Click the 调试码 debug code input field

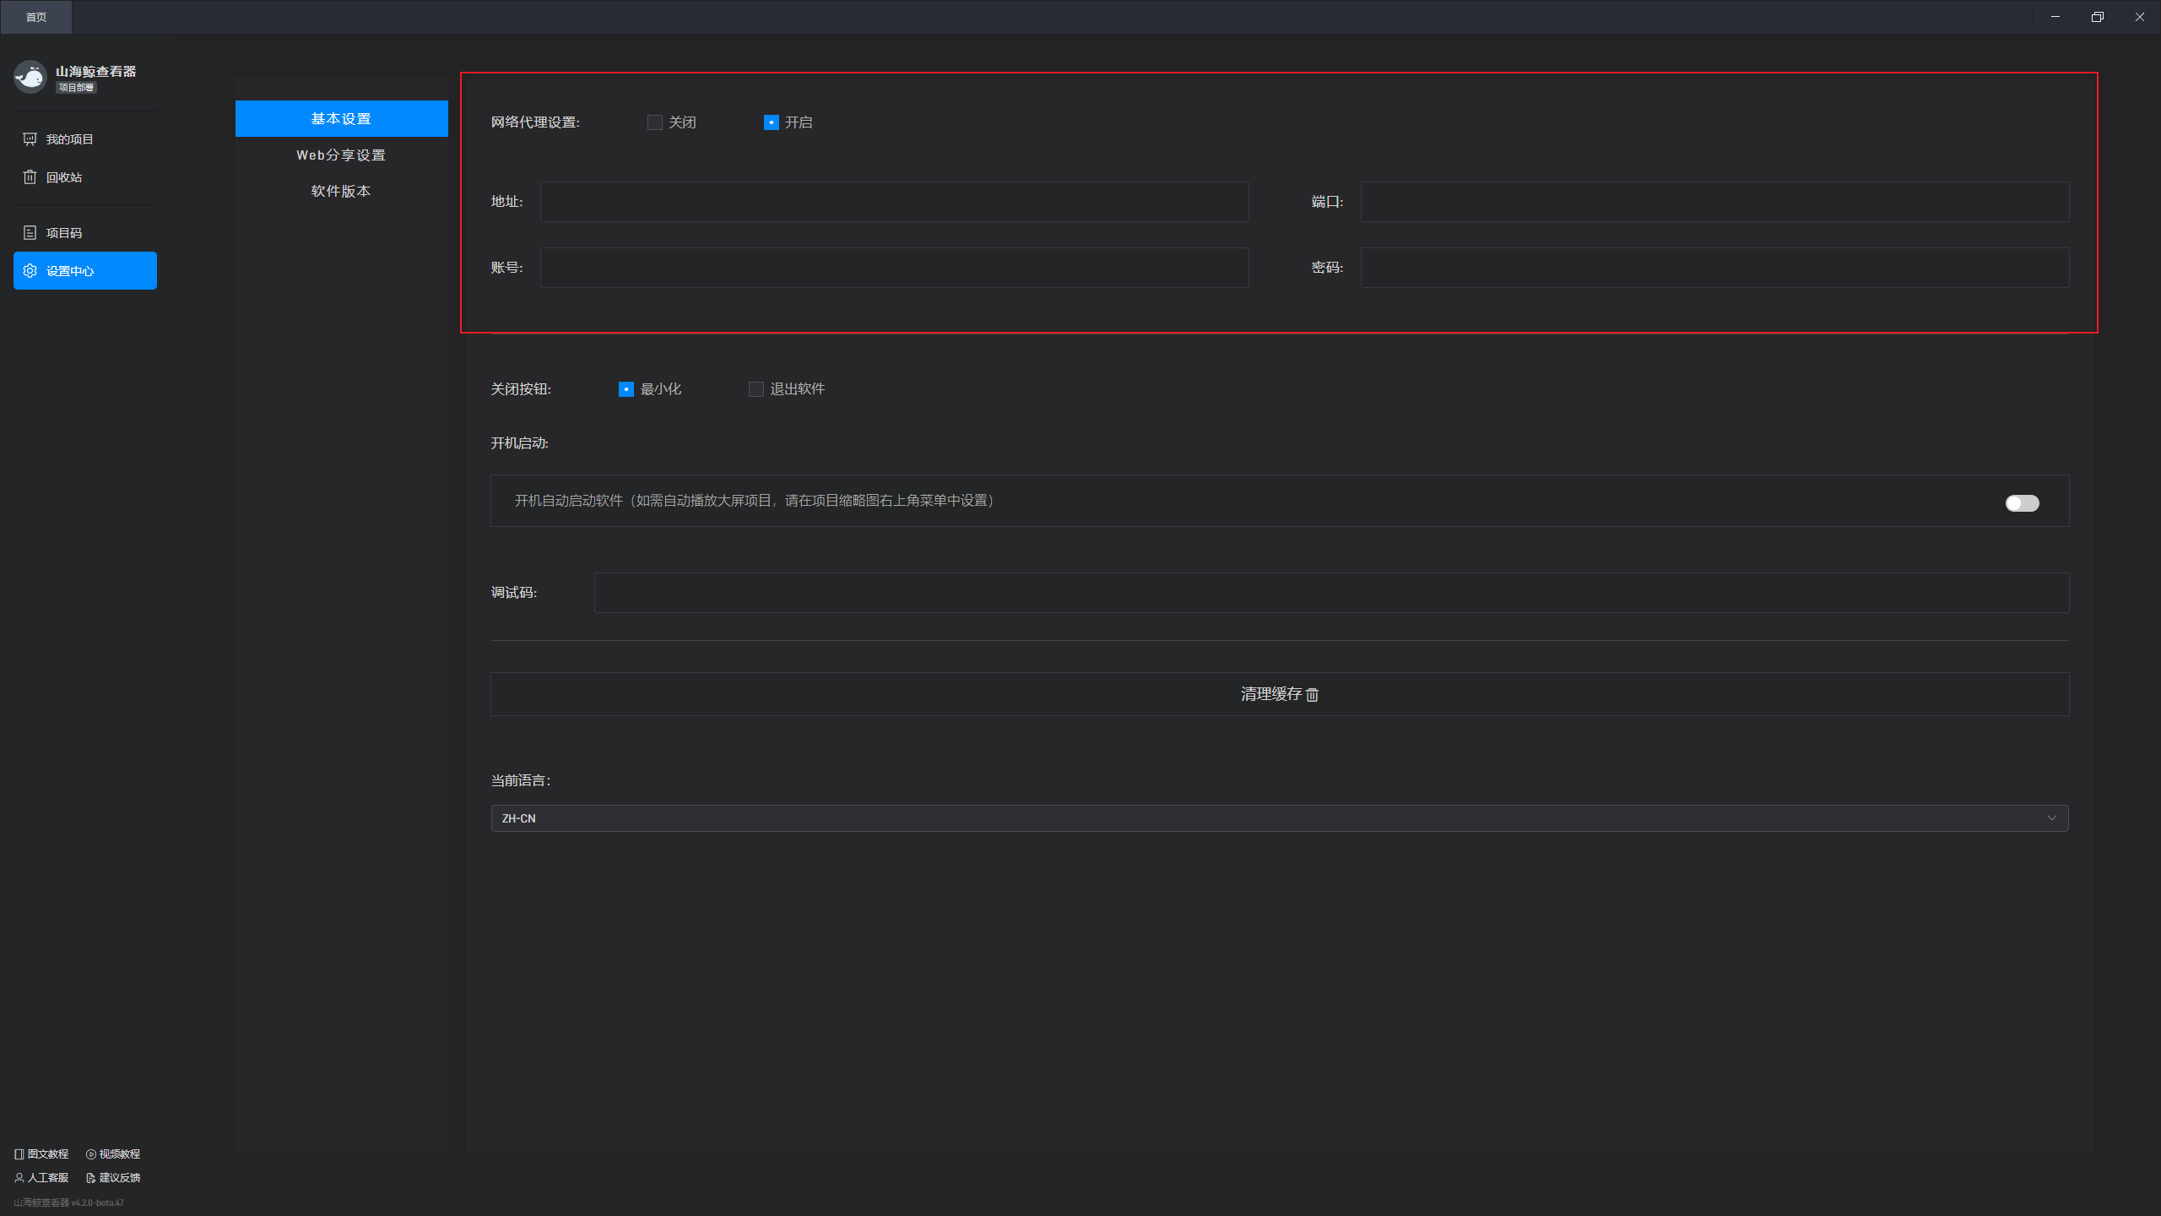tap(1330, 593)
